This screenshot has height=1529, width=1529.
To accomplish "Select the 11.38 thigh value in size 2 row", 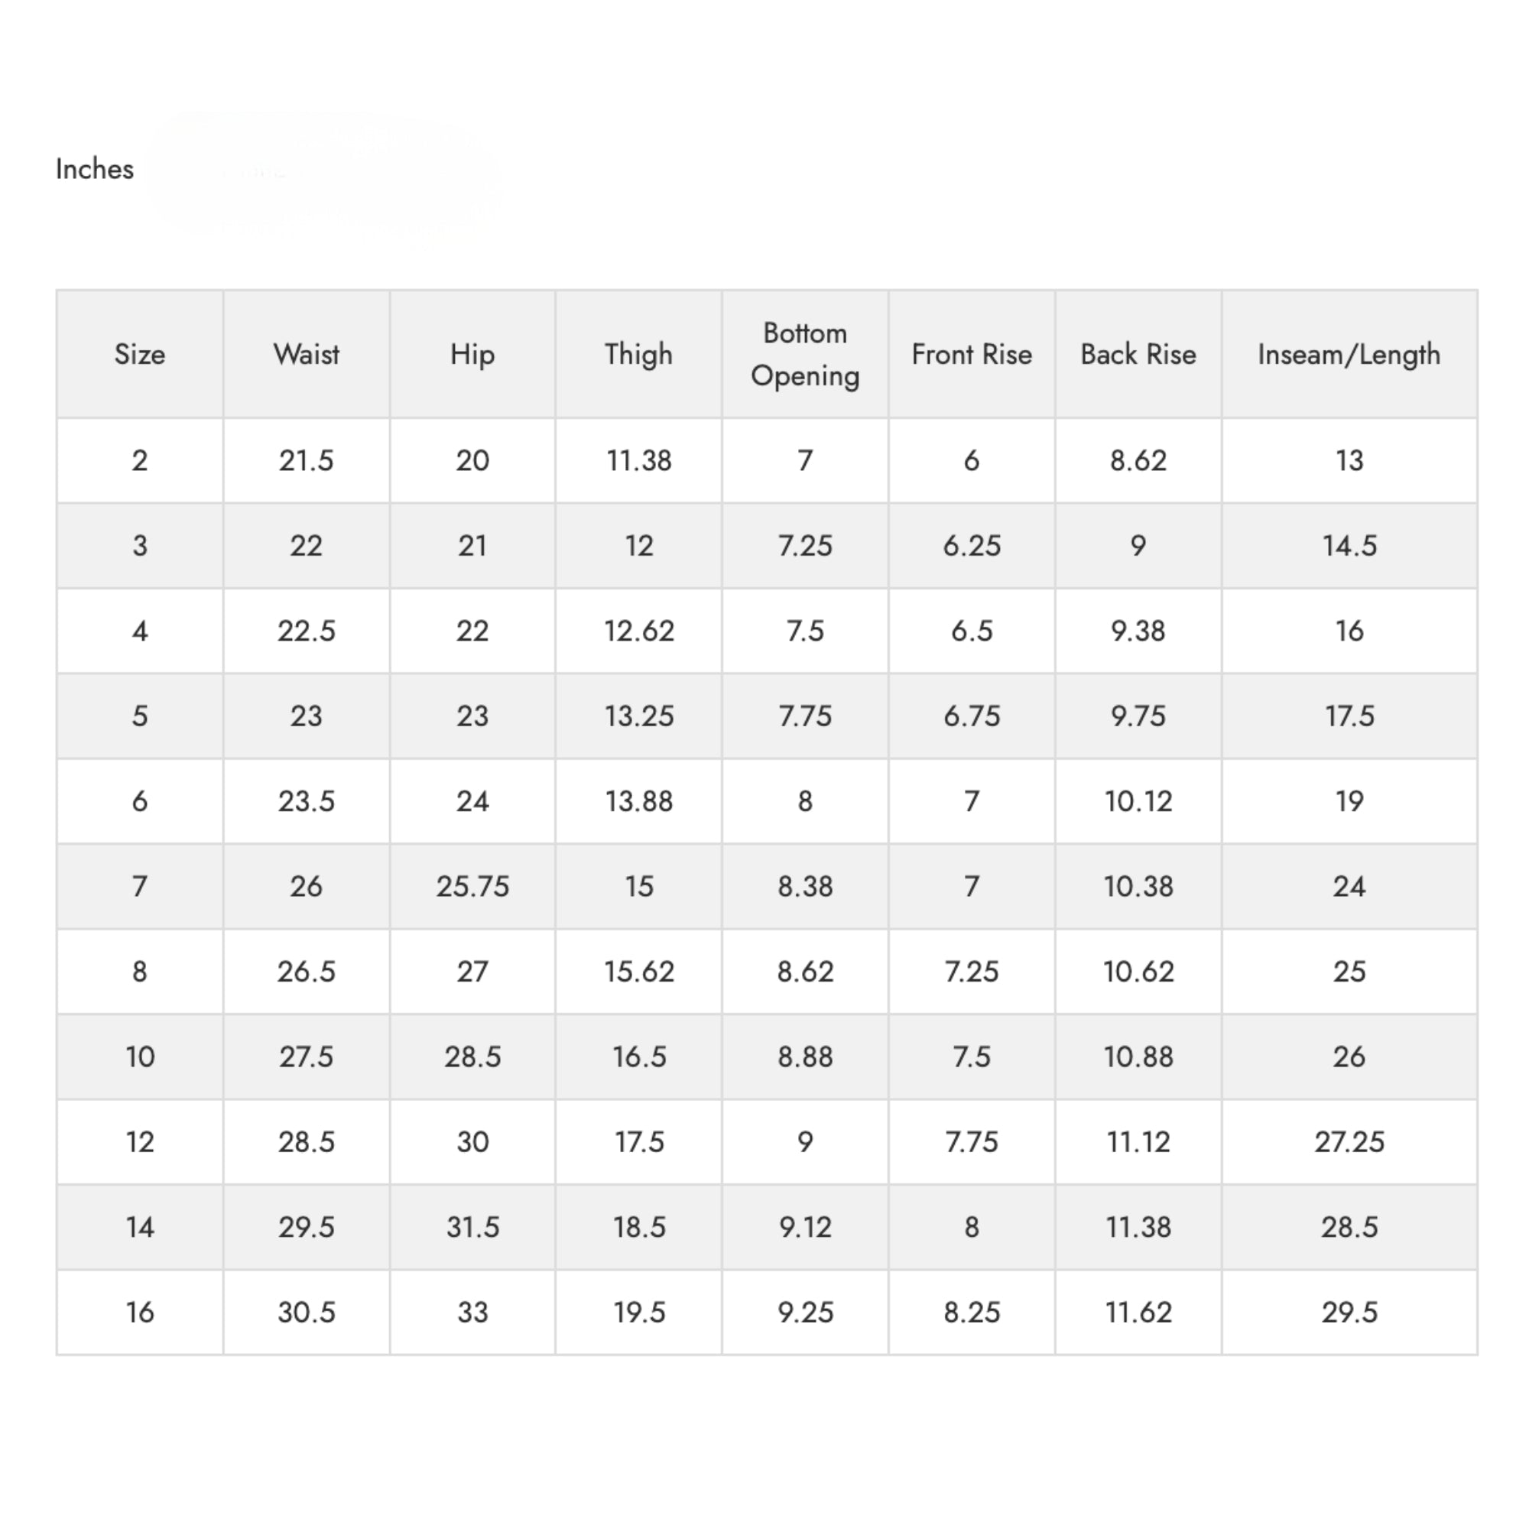I will pos(638,460).
